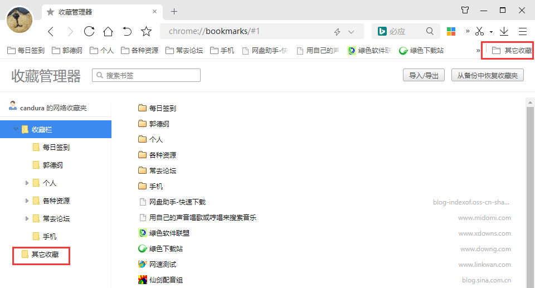Select 用自己的声音唱歌或哼唱来搜索音乐 bookmark

pos(198,218)
